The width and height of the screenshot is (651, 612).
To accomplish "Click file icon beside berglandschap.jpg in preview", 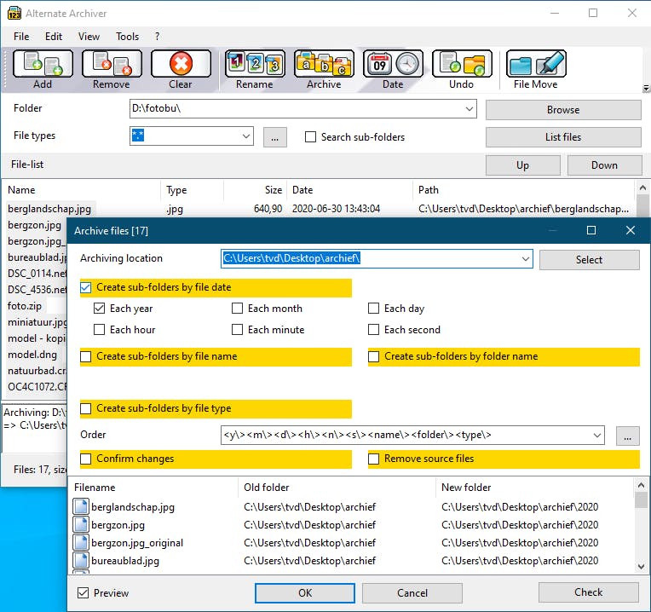I will (81, 506).
